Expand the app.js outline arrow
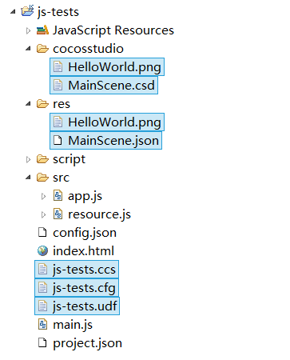This screenshot has height=360, width=290. [44, 197]
